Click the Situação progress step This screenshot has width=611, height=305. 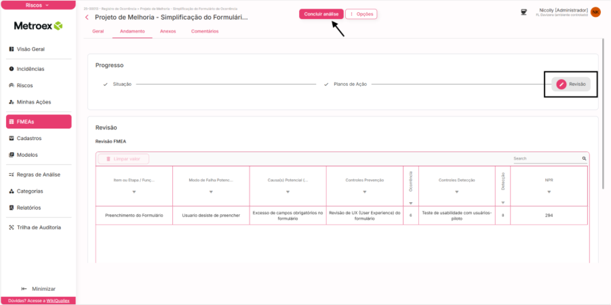[122, 84]
